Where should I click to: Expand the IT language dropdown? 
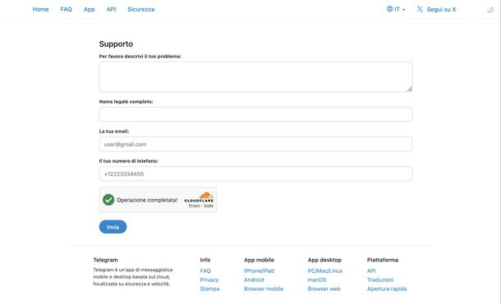pos(396,9)
